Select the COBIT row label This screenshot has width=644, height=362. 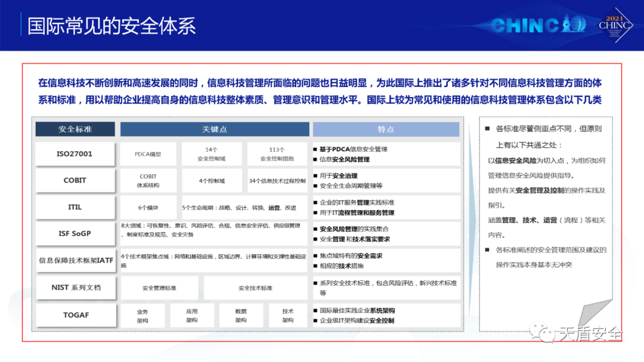pyautogui.click(x=75, y=180)
